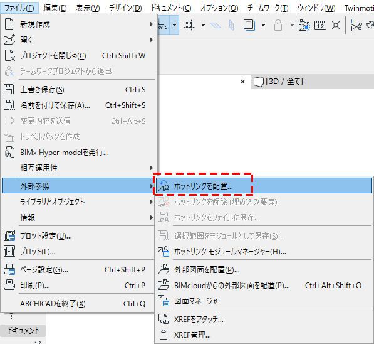Choose ARCHICADを終了(X) menu entry

78,304
